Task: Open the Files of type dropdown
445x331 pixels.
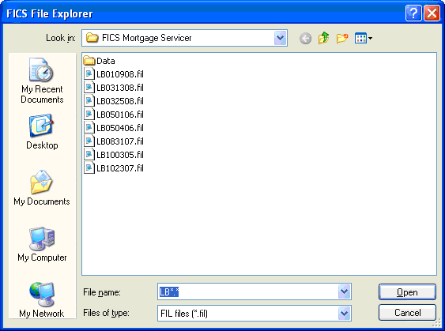Action: click(345, 313)
